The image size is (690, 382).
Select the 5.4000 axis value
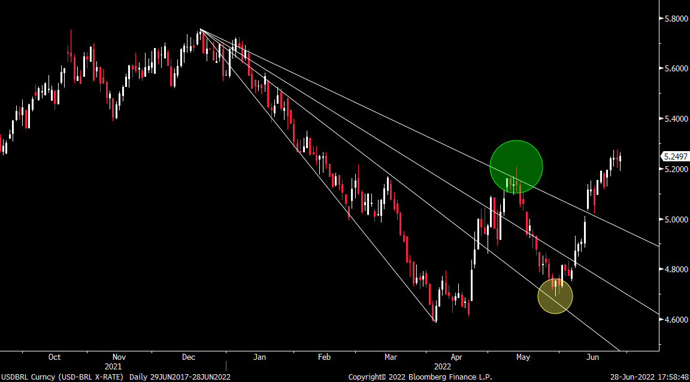[x=675, y=119]
